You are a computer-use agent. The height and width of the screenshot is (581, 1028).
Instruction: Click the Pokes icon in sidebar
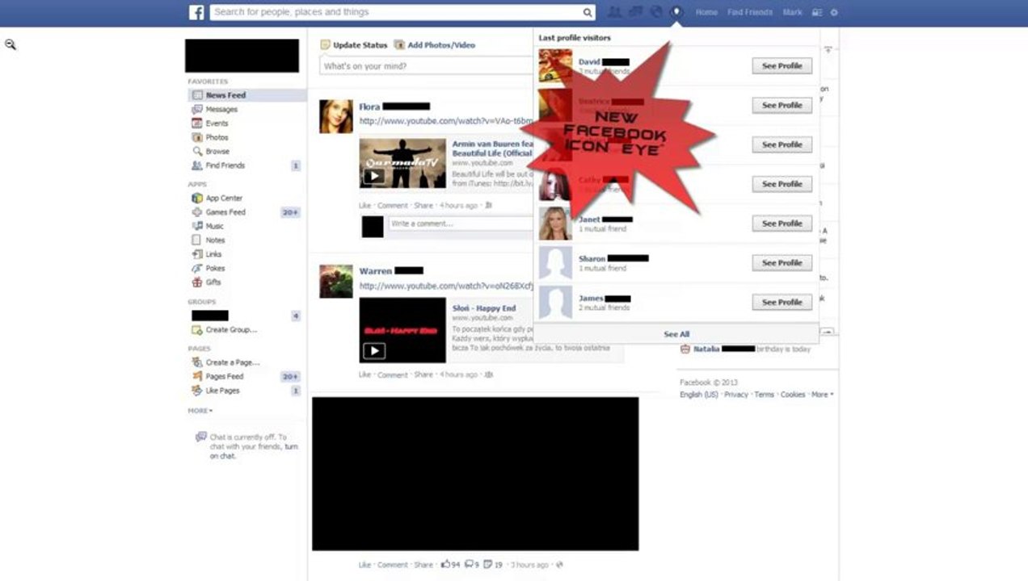(197, 268)
